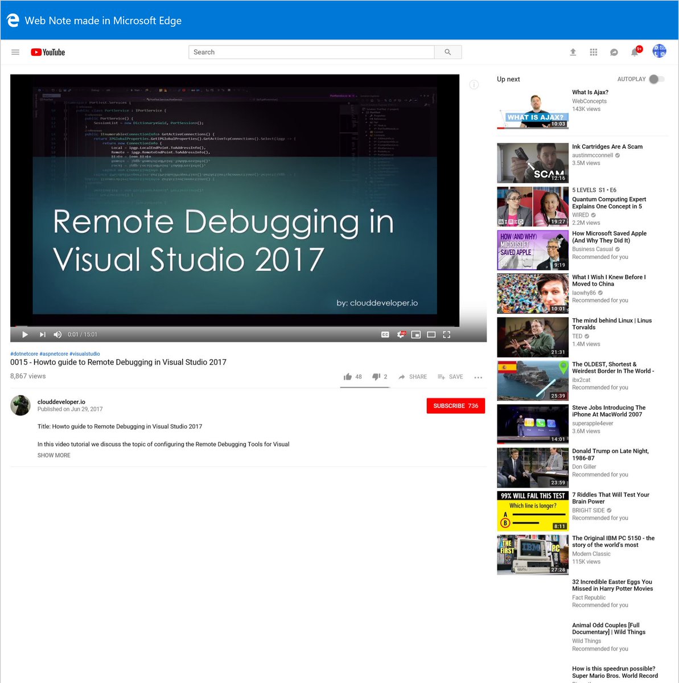Toggle closed captions on the player
The width and height of the screenshot is (679, 683).
[x=385, y=335]
